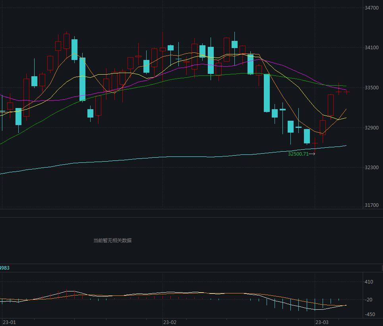Select the 32900 price level label

tap(371, 128)
